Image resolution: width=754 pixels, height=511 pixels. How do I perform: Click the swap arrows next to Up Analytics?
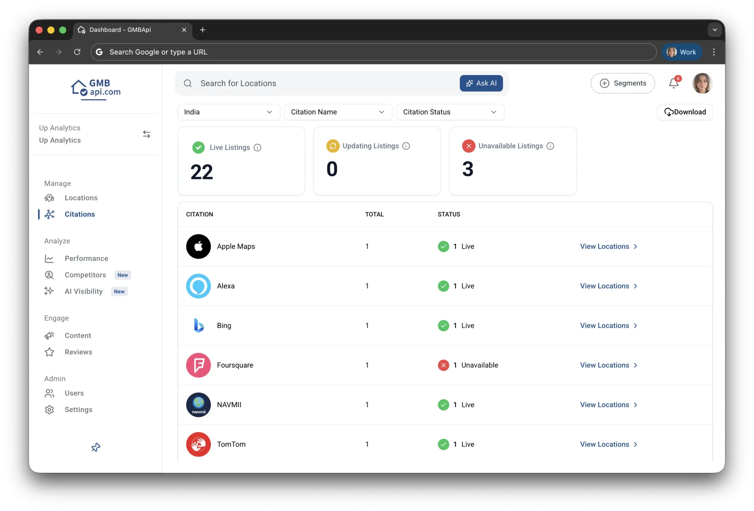point(146,134)
